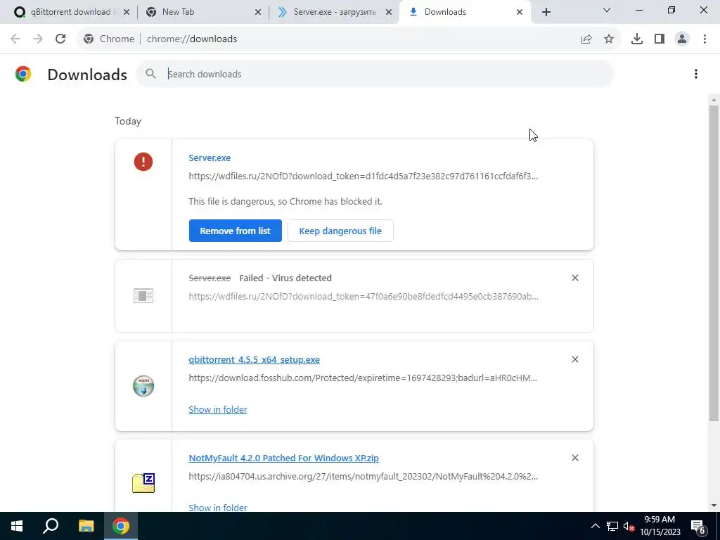Click the magnifier icon in Search downloads
Image resolution: width=720 pixels, height=540 pixels.
pos(150,73)
